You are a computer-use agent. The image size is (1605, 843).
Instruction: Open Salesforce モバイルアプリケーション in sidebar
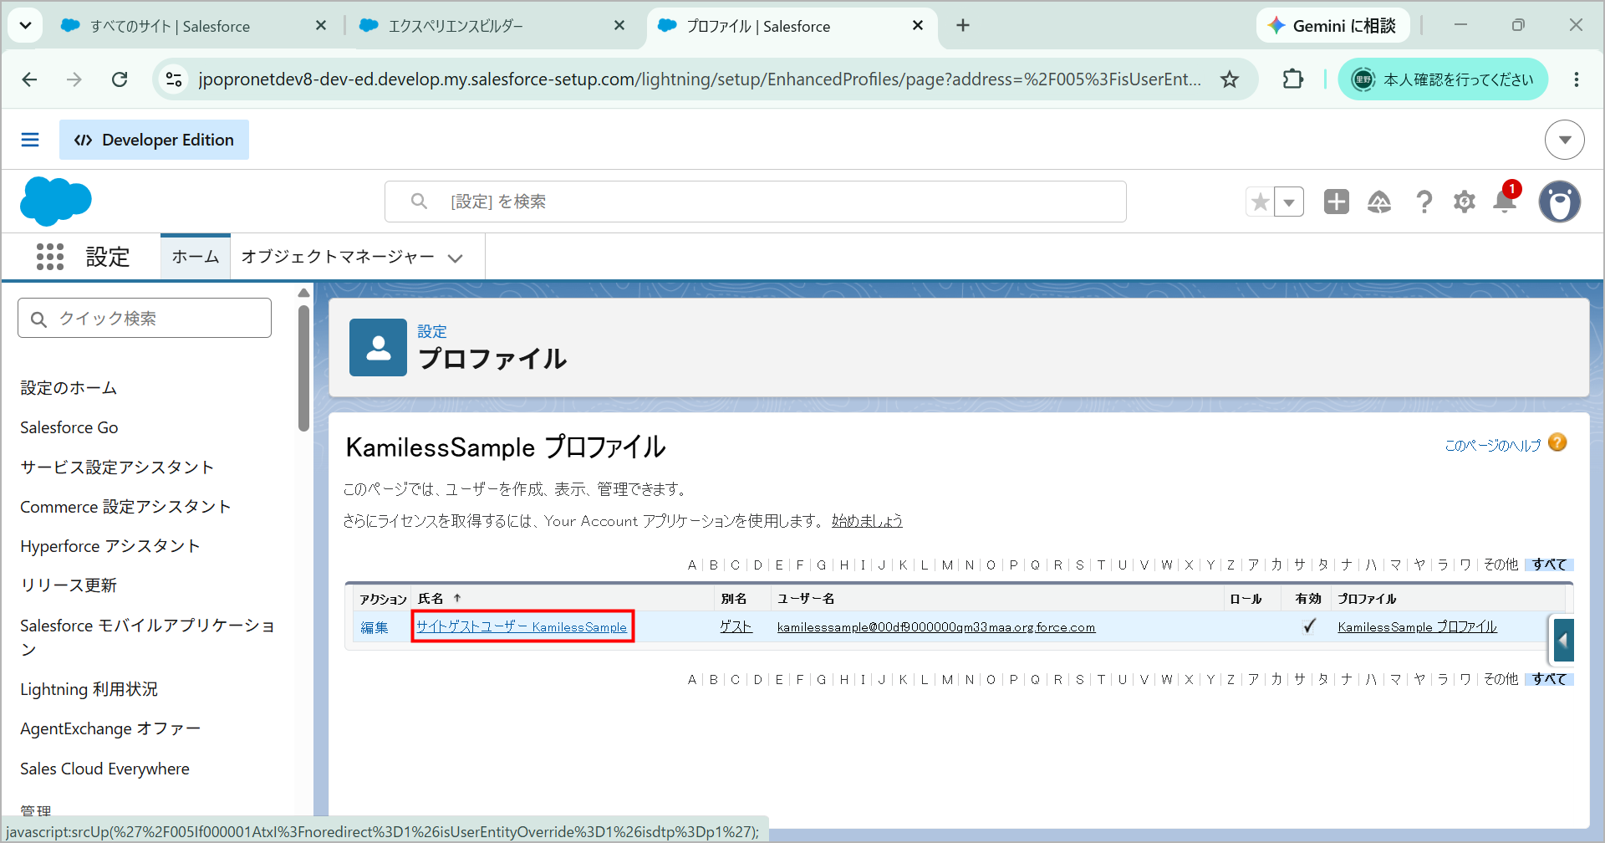[x=148, y=636]
